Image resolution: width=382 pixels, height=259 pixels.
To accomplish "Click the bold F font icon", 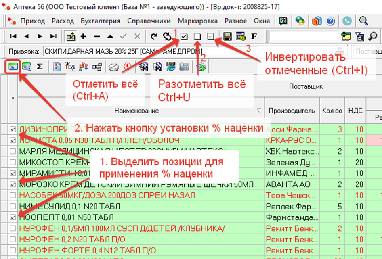I will point(254,37).
